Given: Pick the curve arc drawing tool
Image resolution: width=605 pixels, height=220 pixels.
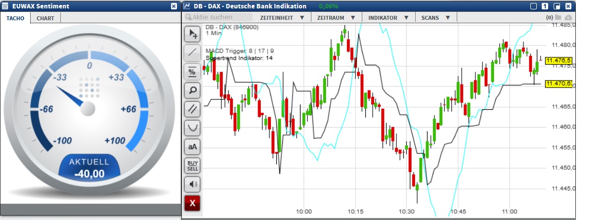Looking at the screenshot, I should pos(192,128).
